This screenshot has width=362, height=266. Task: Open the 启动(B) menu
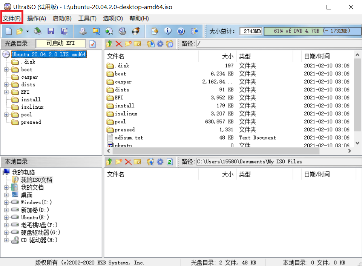[x=62, y=18]
